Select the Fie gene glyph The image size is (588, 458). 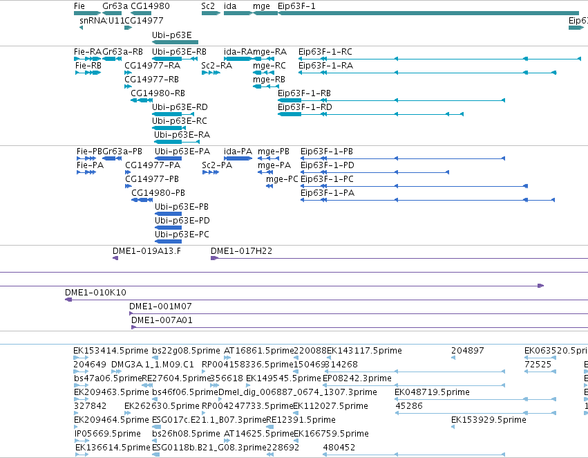click(x=87, y=13)
